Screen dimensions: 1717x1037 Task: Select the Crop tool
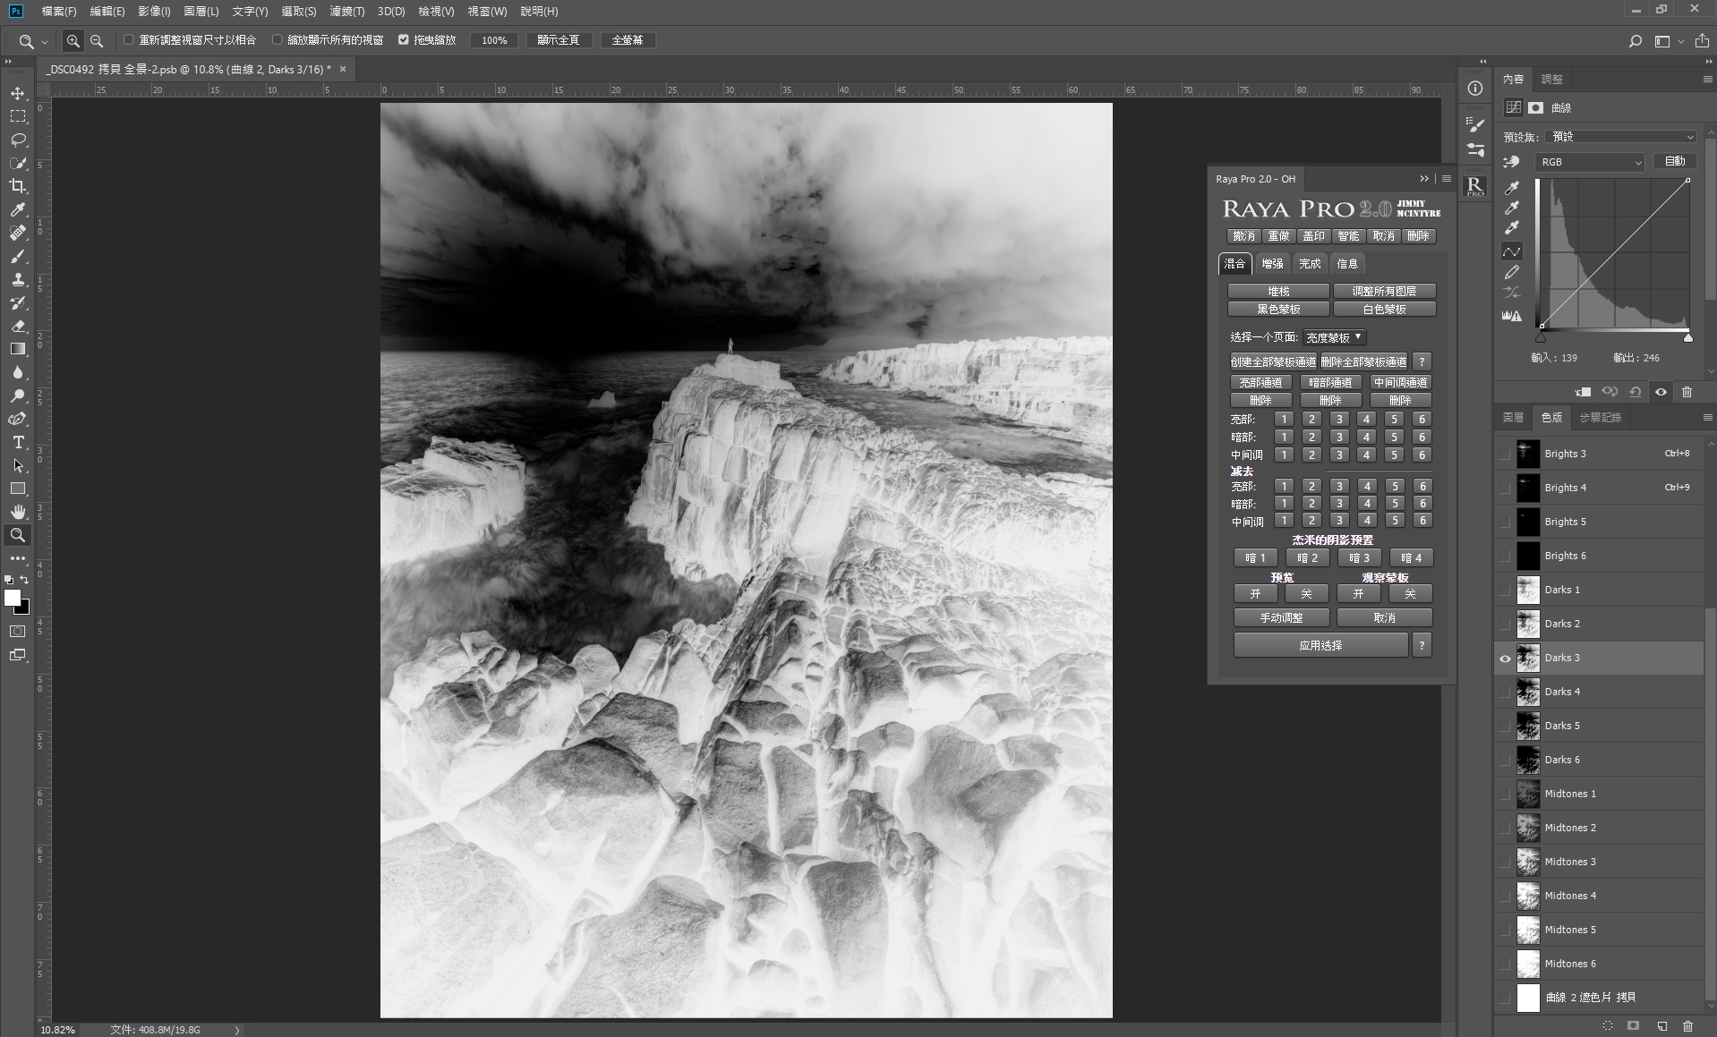coord(18,186)
